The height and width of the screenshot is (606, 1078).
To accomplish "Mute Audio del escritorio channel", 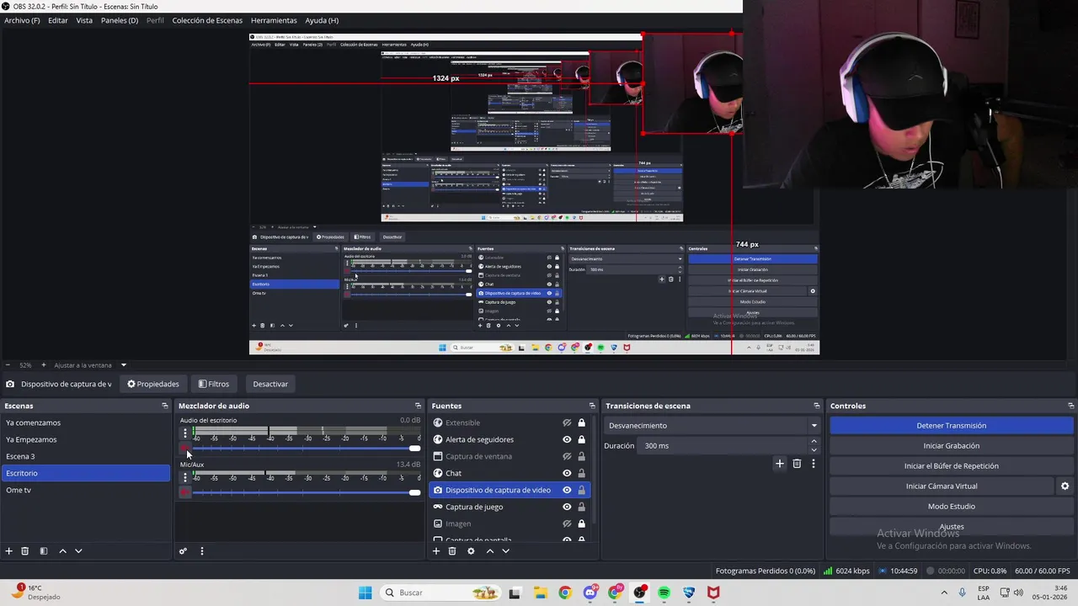I will (x=185, y=449).
